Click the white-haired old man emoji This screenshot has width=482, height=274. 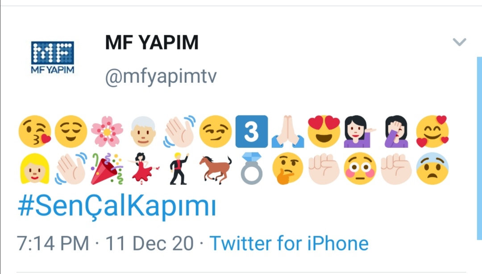143,131
